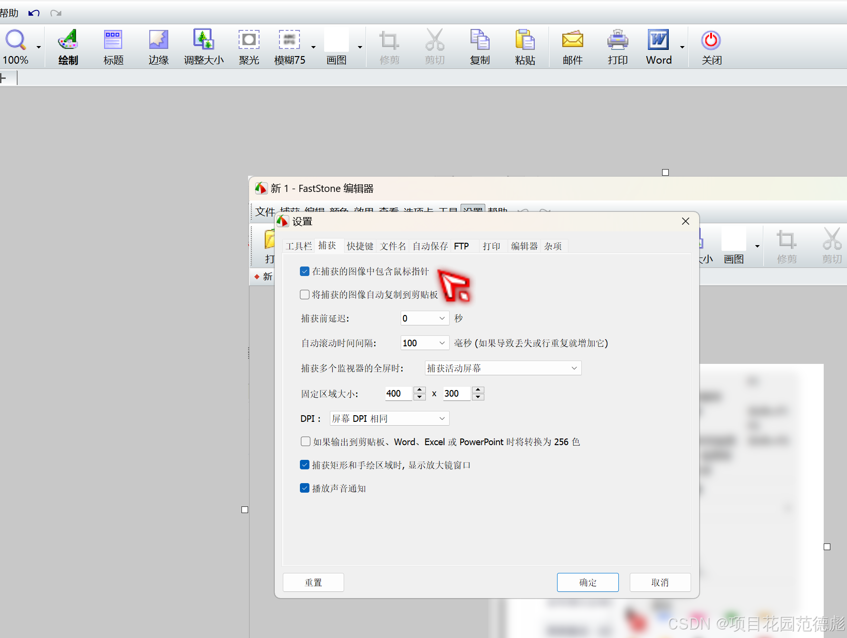Expand the Word output dropdown arrow
847x638 pixels.
click(682, 47)
